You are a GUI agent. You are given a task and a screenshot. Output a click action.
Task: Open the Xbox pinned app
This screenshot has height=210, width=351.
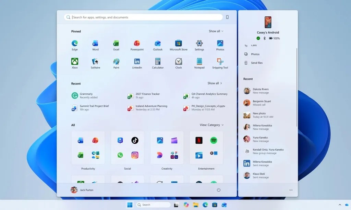(x=74, y=64)
